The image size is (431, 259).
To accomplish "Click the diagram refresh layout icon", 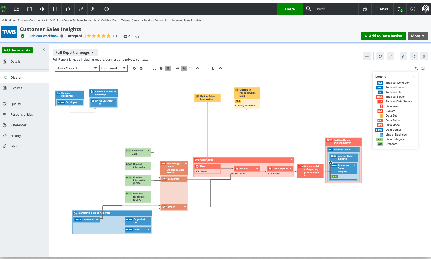I will point(197,68).
